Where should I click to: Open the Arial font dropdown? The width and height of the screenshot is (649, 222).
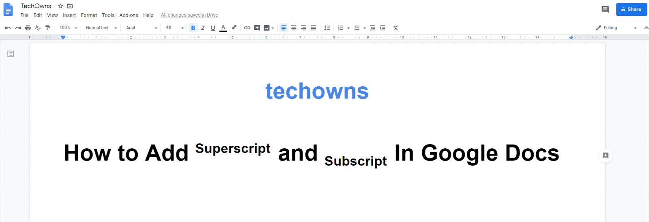tap(142, 28)
